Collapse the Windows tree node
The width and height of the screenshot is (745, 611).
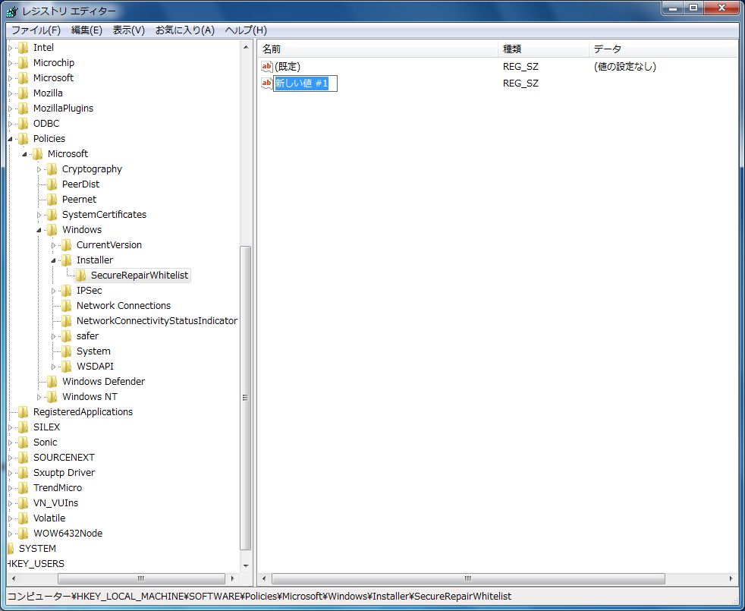(39, 230)
